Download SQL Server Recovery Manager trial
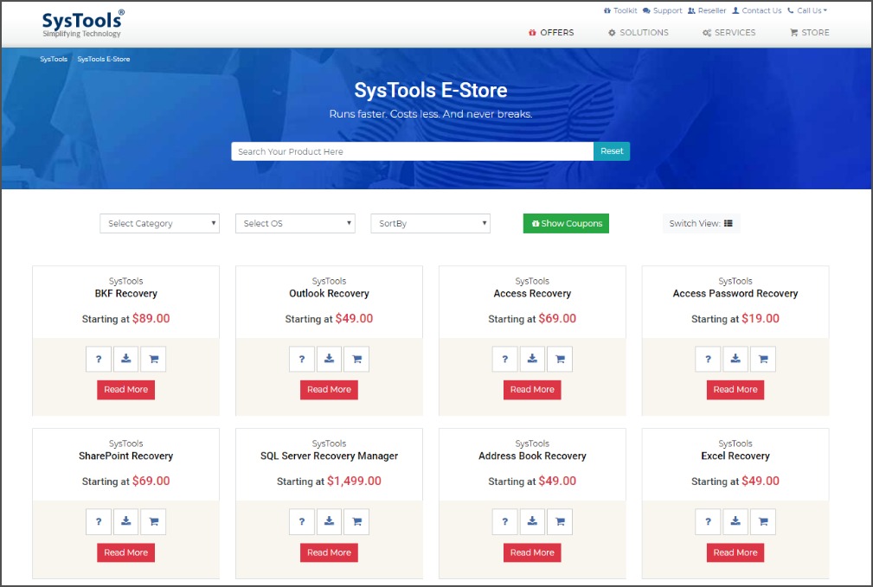This screenshot has height=587, width=873. 329,522
